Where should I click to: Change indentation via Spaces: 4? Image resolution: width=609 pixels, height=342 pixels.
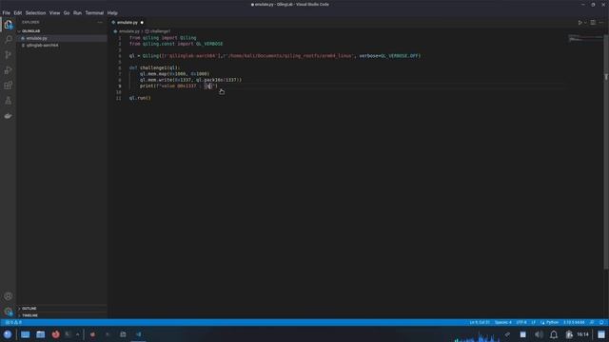click(503, 322)
